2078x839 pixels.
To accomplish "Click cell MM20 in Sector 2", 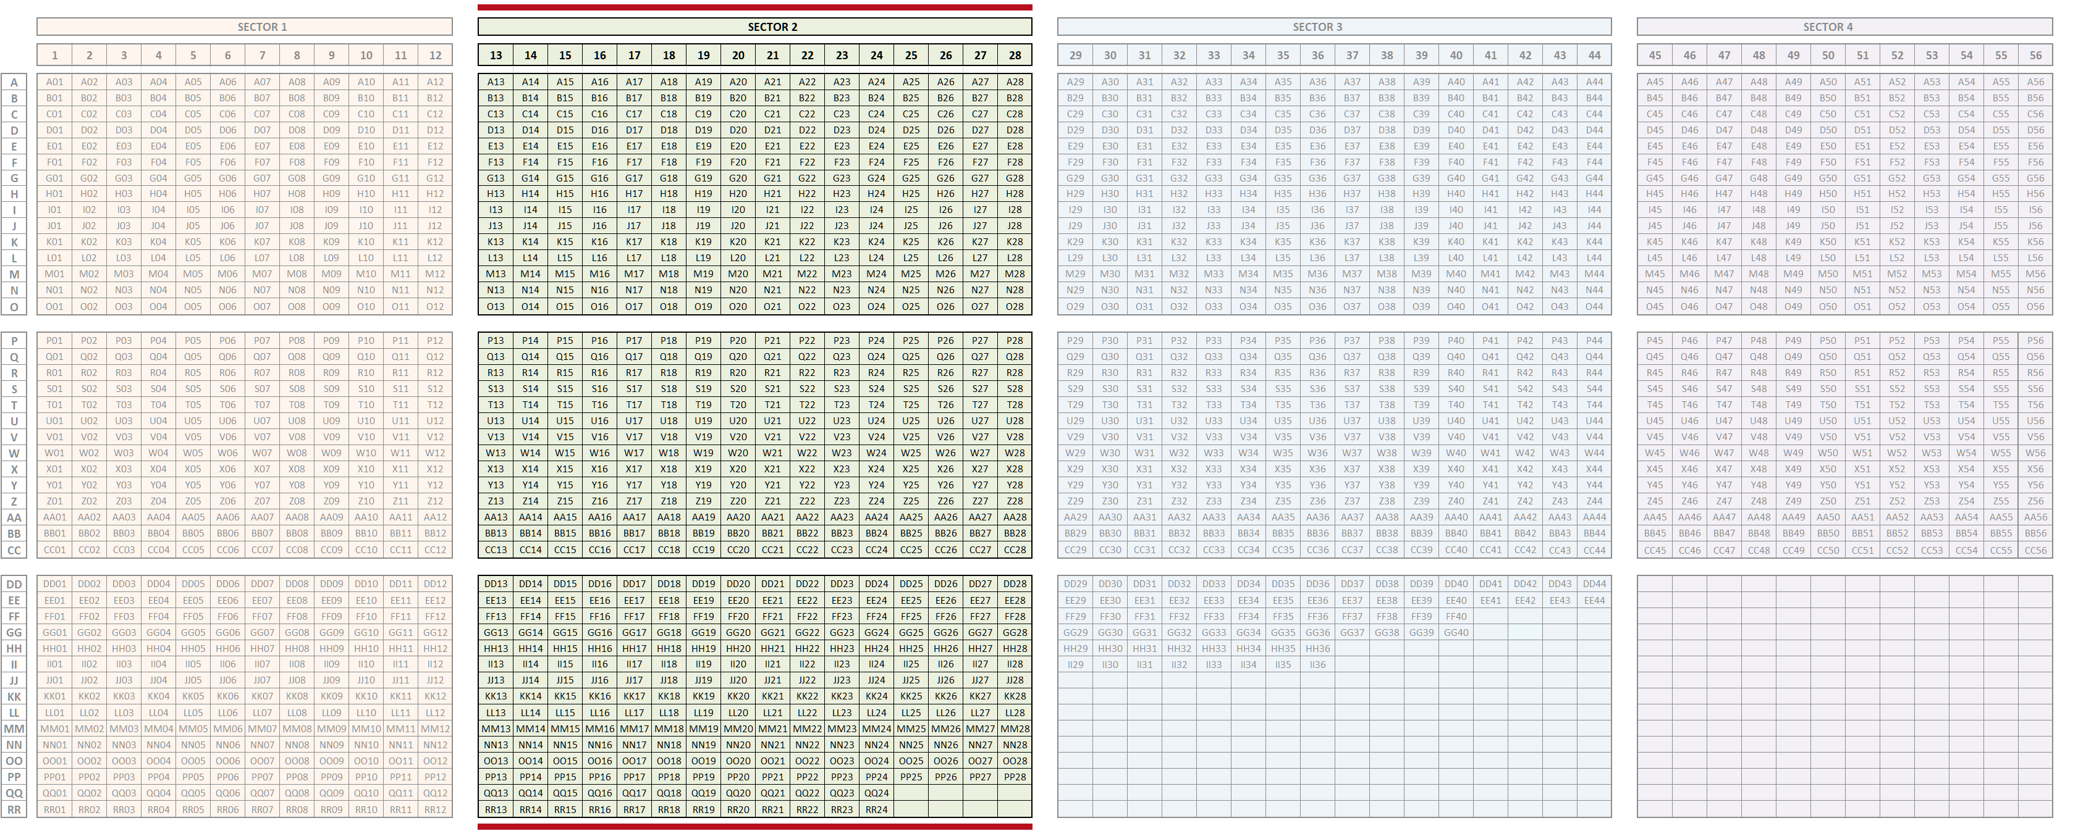I will click(x=738, y=728).
